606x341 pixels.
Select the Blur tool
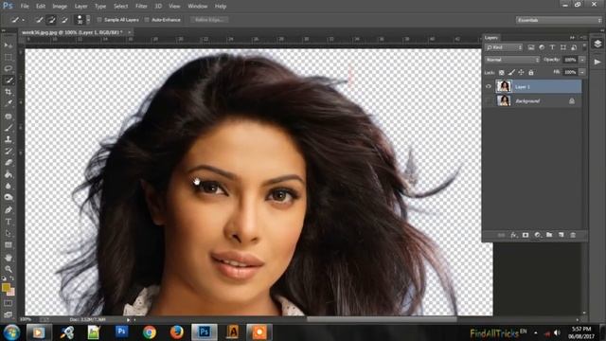coord(9,186)
